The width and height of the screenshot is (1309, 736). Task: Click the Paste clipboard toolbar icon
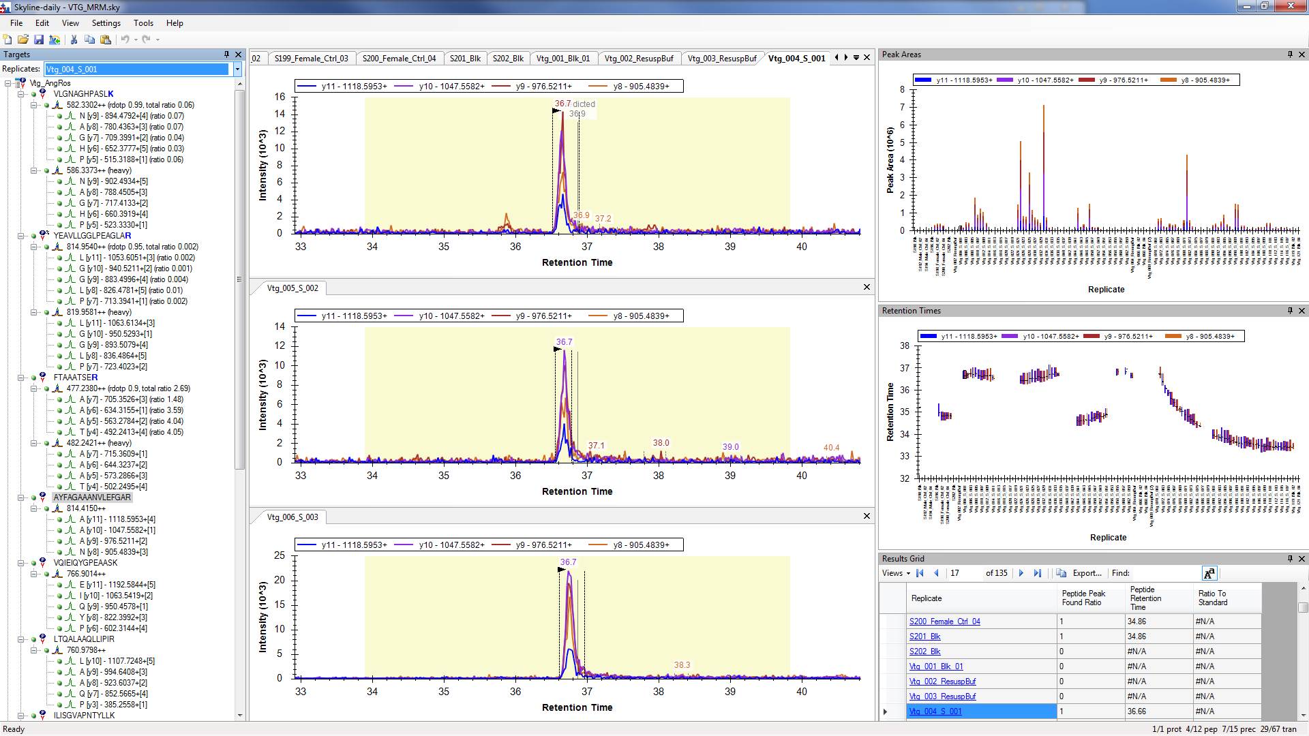[x=106, y=40]
